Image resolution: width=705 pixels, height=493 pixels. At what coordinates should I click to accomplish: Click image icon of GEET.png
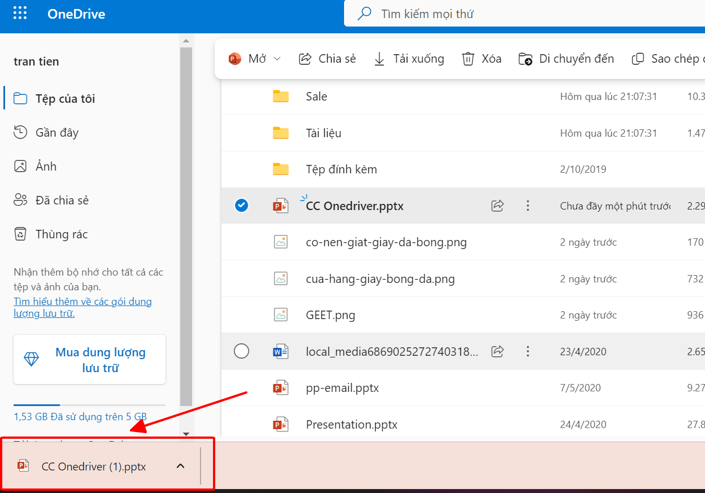coord(281,315)
